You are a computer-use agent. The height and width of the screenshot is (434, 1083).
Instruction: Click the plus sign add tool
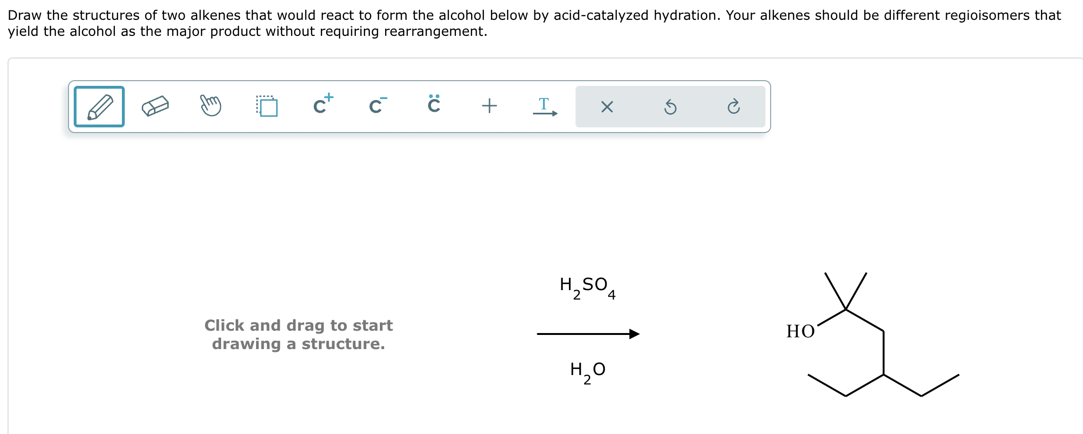(490, 106)
